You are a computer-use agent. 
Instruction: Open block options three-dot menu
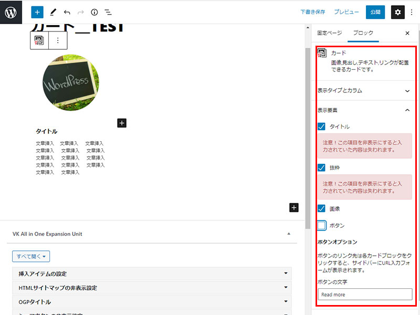[58, 40]
